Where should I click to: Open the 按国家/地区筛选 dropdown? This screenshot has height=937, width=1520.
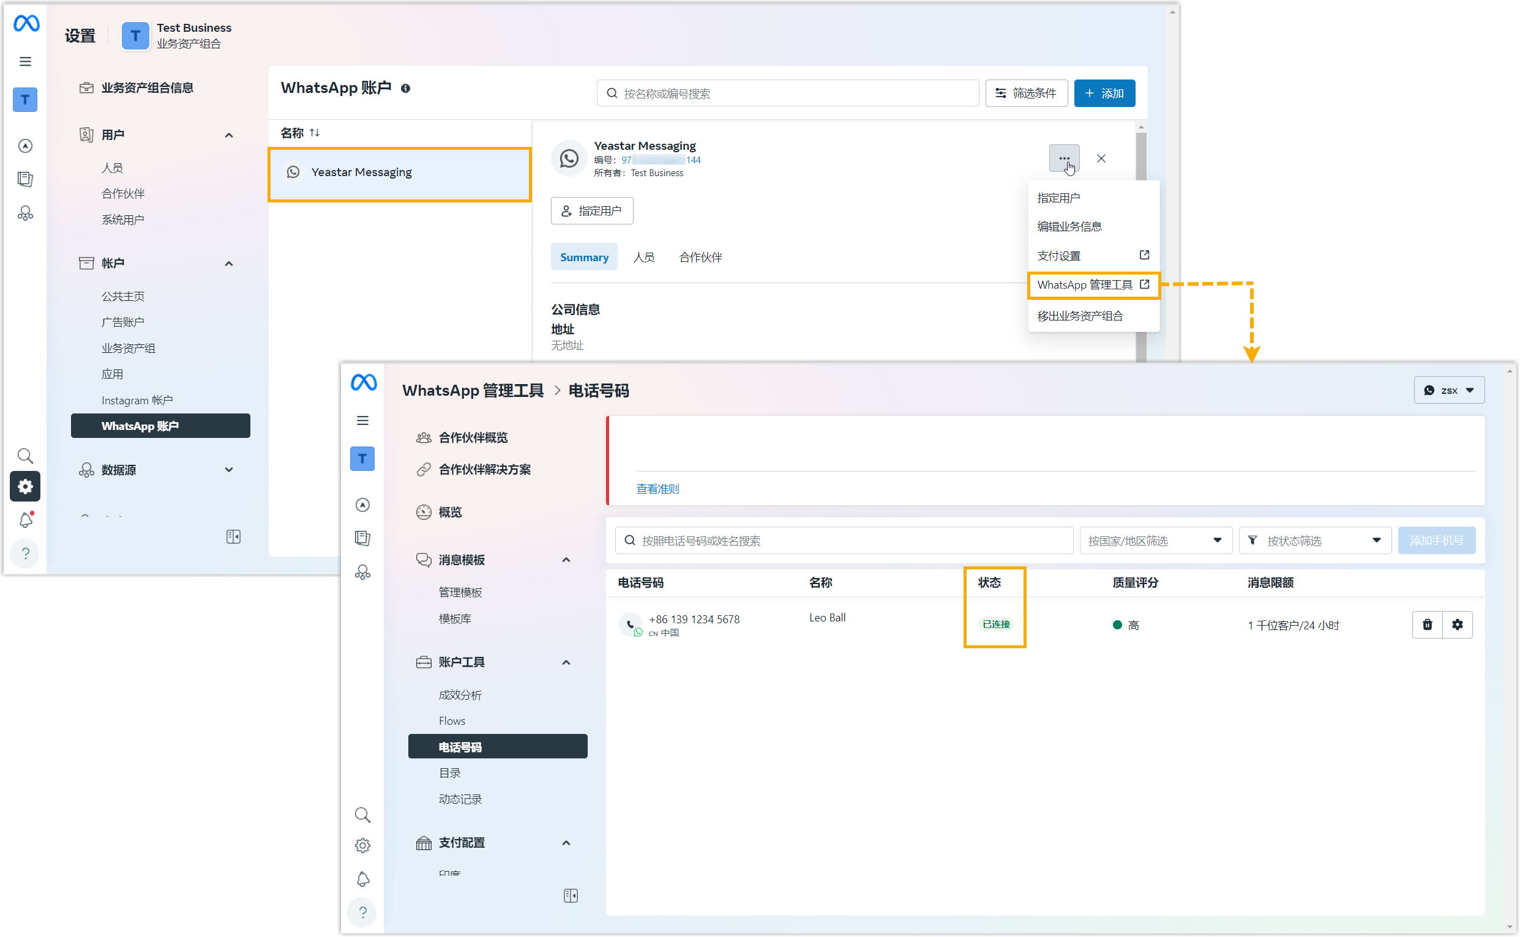(1155, 541)
